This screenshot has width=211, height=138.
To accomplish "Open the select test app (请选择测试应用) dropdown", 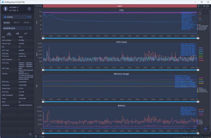I will coord(17,28).
